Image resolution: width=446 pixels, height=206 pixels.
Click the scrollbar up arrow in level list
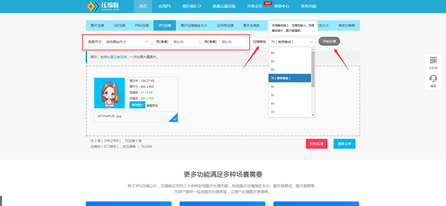point(313,50)
